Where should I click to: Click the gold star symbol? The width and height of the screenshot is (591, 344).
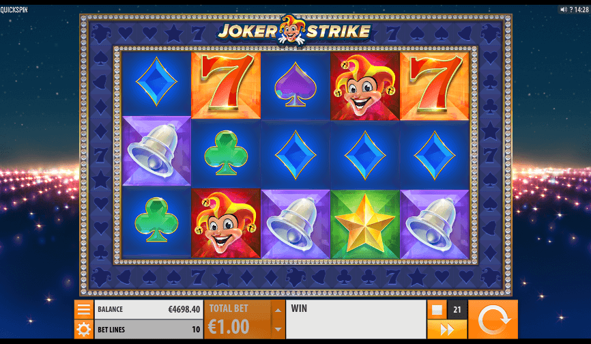(x=365, y=224)
